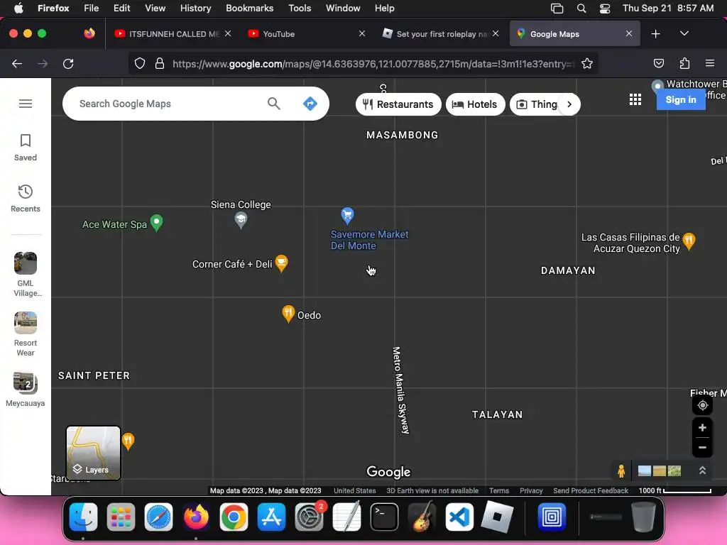Click the search magnifier icon

(x=274, y=104)
